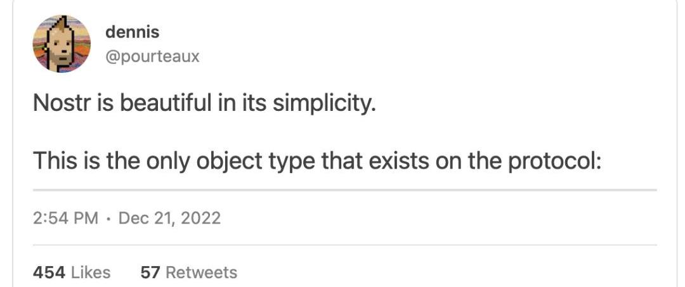Screen dimensions: 685x287
Task: Click the word "Retweets" label
Action: (x=201, y=272)
